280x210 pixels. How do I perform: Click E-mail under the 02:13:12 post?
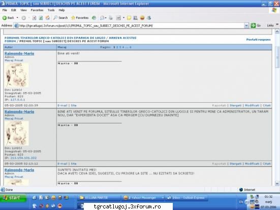click(63, 164)
